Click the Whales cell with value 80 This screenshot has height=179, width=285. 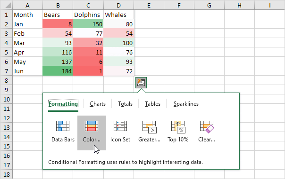[119, 24]
